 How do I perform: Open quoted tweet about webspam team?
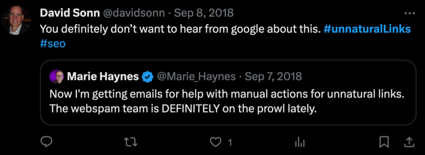coord(228,92)
